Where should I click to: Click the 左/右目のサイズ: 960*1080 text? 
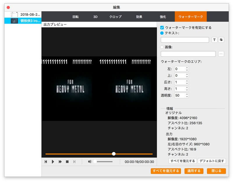(x=188, y=144)
